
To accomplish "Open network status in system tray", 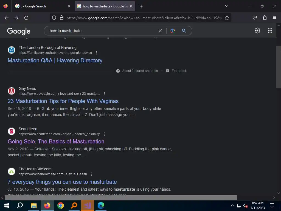I will (239, 206).
